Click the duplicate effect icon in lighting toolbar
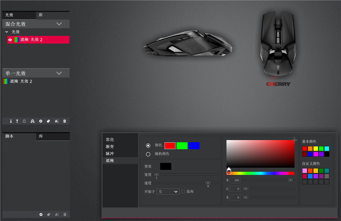The width and height of the screenshot is (341, 221). pos(48,121)
